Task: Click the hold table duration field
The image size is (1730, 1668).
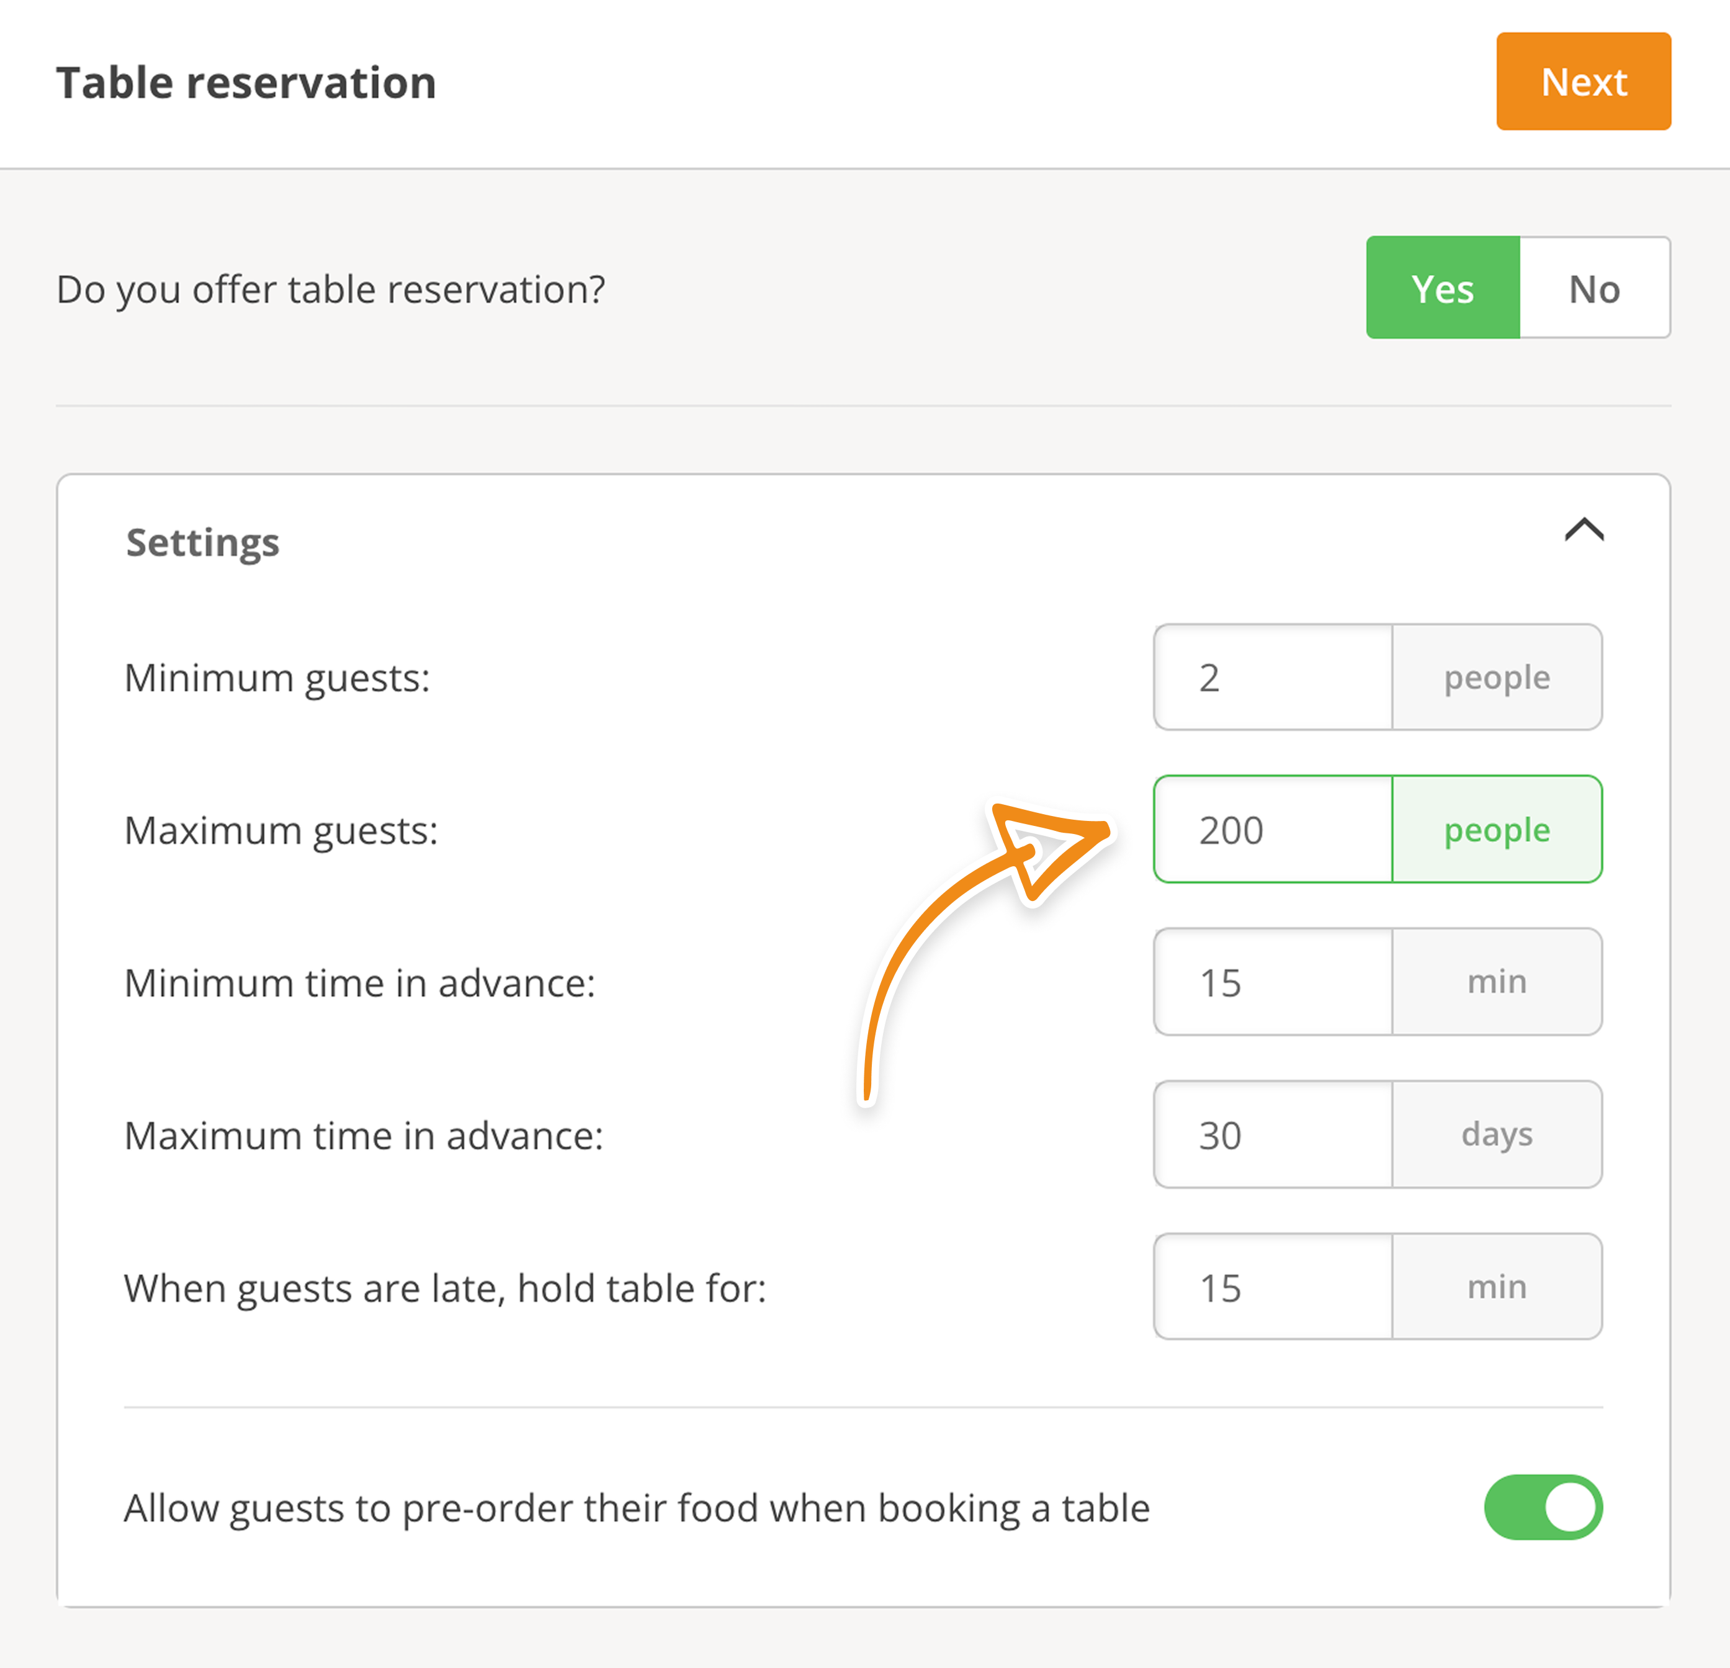Action: click(x=1273, y=1288)
